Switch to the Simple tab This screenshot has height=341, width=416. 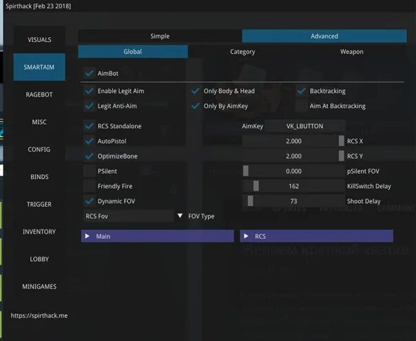[160, 36]
